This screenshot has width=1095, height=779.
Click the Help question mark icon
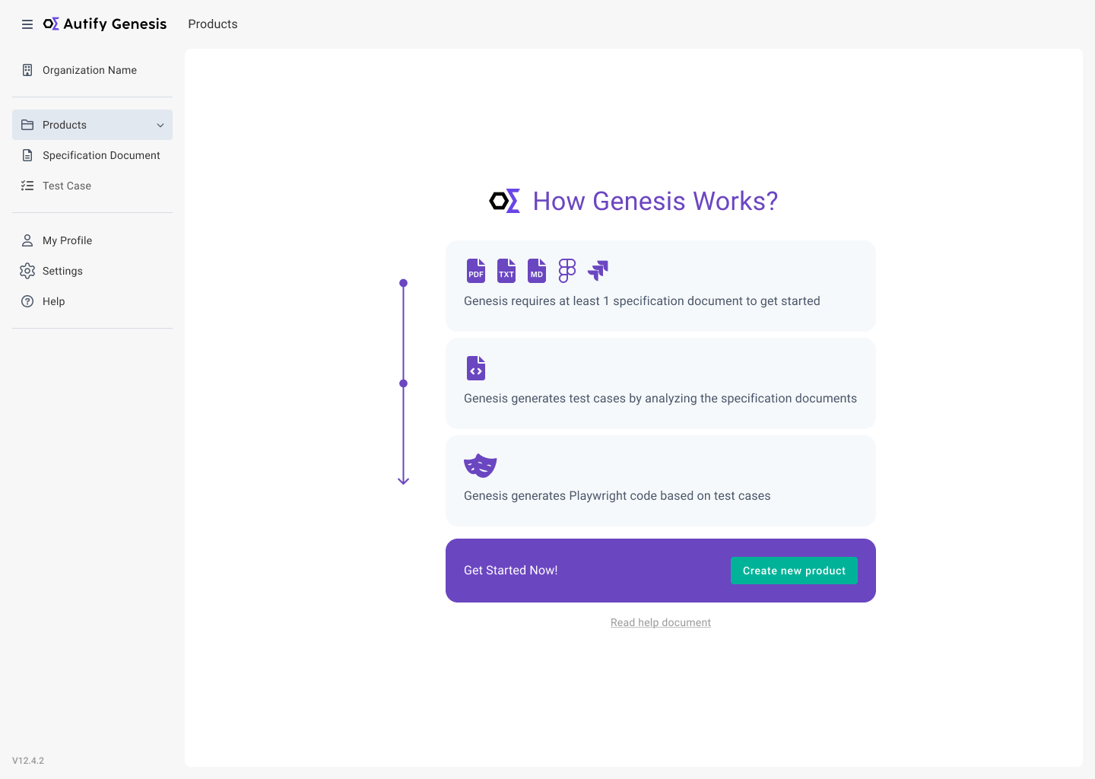(x=27, y=301)
